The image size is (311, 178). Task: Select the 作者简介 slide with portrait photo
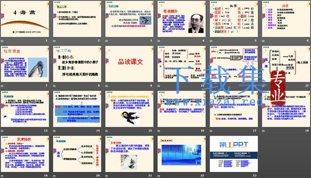[181, 19]
